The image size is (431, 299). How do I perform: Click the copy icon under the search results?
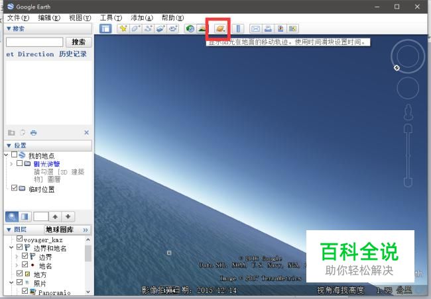click(23, 133)
